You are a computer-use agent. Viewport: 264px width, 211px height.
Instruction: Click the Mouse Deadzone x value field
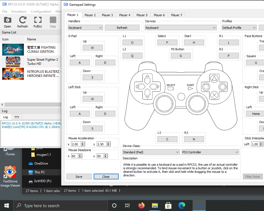coord(75,156)
